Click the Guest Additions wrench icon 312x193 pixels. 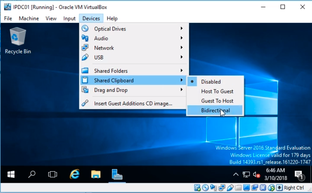(x=85, y=103)
